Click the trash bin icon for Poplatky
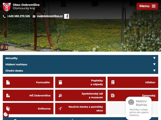 click(60, 82)
